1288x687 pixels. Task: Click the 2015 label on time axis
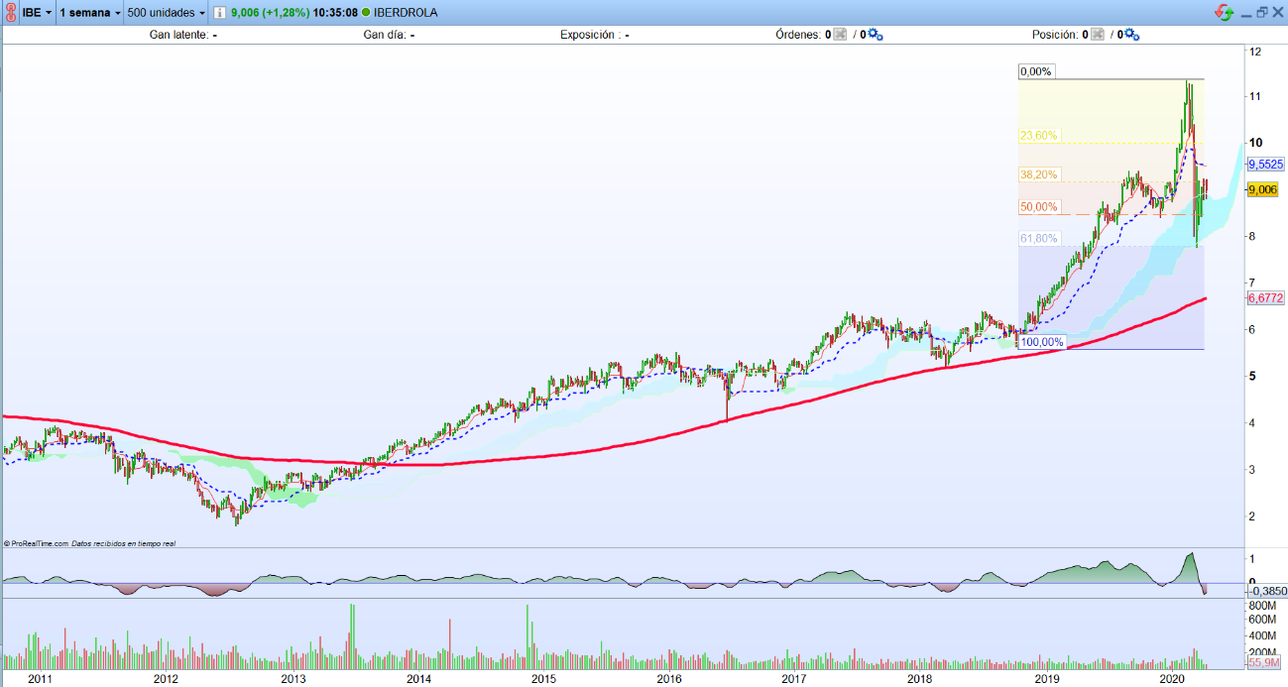(x=543, y=679)
